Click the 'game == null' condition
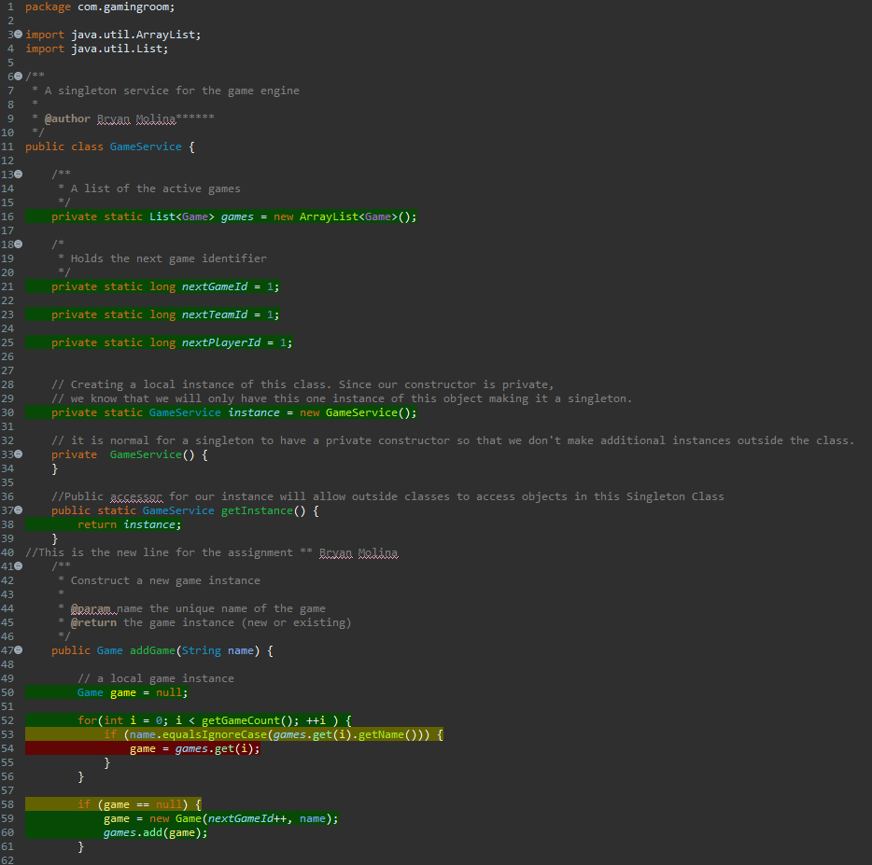 pyautogui.click(x=142, y=804)
